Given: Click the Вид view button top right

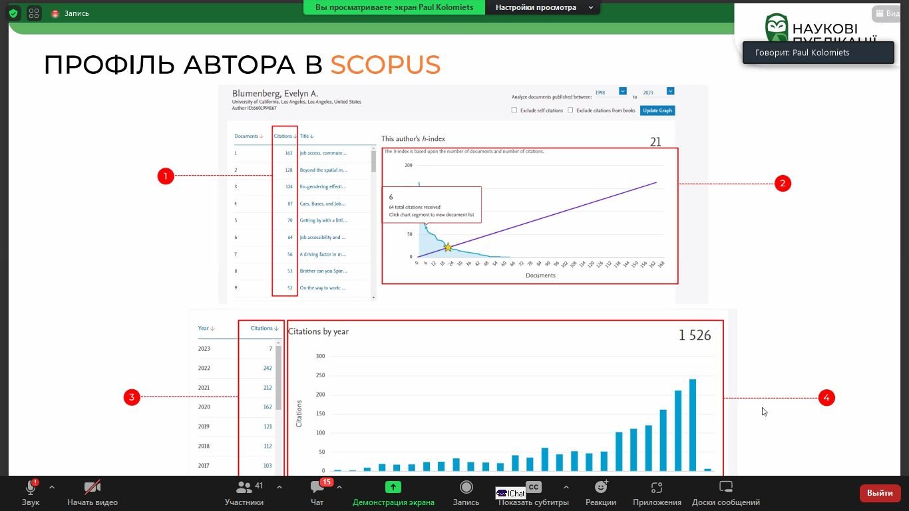Looking at the screenshot, I should tap(888, 13).
